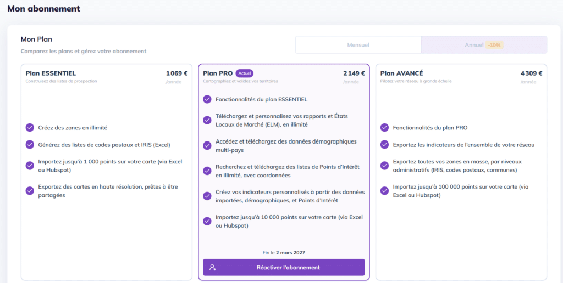The height and width of the screenshot is (283, 563).
Task: Click the user icon in Réactiver l'abonnement button
Action: 213,268
